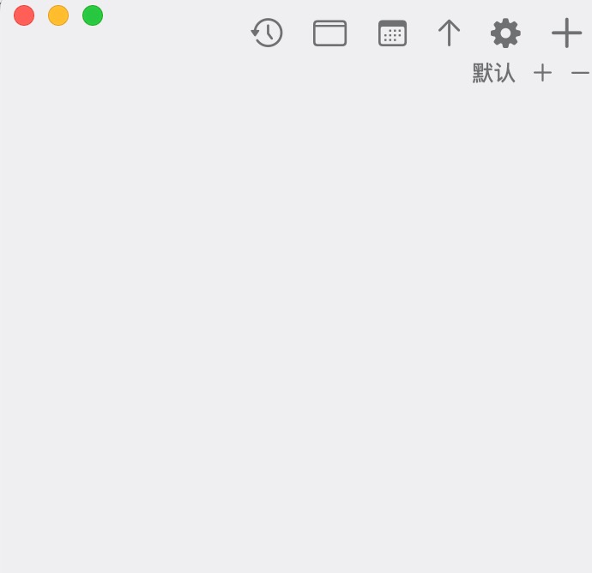Click the minus button next to 默认
Image resolution: width=592 pixels, height=573 pixels.
coord(581,72)
